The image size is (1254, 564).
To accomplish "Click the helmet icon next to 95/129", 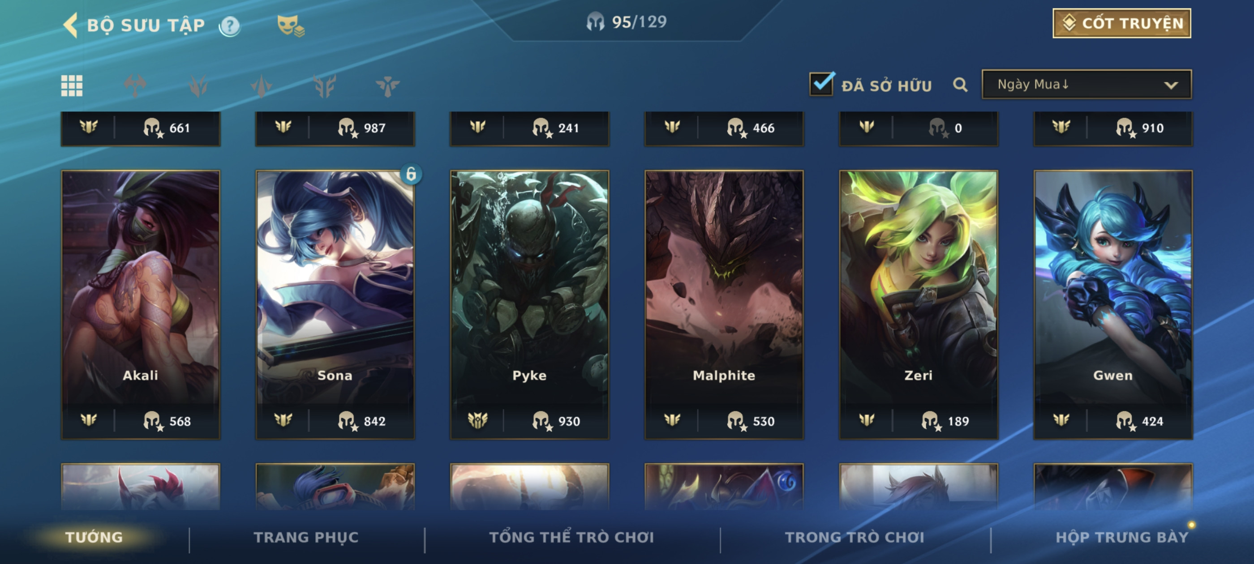I will point(595,22).
